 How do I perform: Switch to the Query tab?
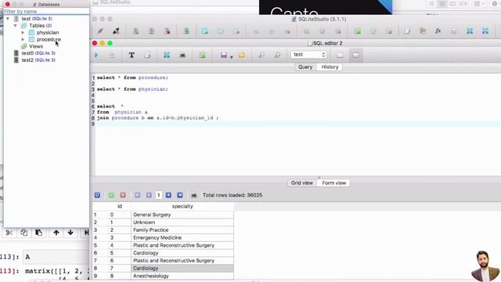[x=305, y=67]
